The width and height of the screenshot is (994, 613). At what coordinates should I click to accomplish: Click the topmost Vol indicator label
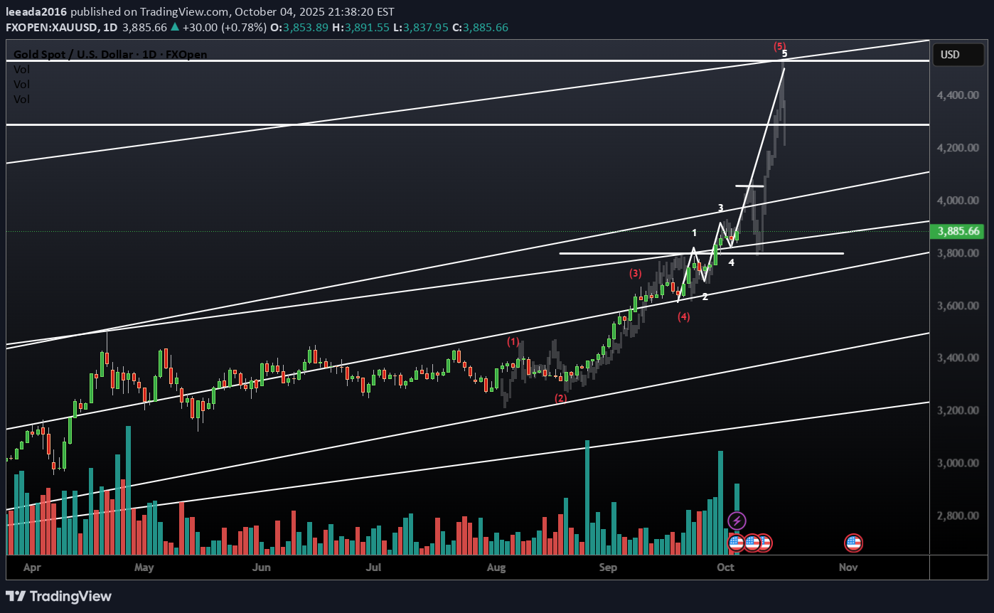21,69
